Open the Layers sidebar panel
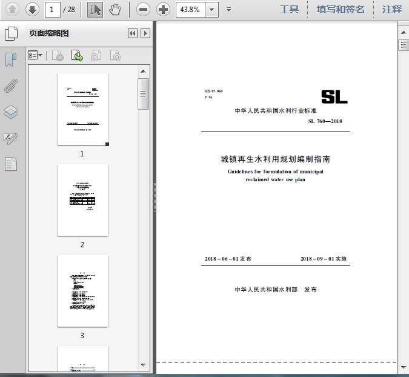The width and height of the screenshot is (409, 377). coord(11,112)
